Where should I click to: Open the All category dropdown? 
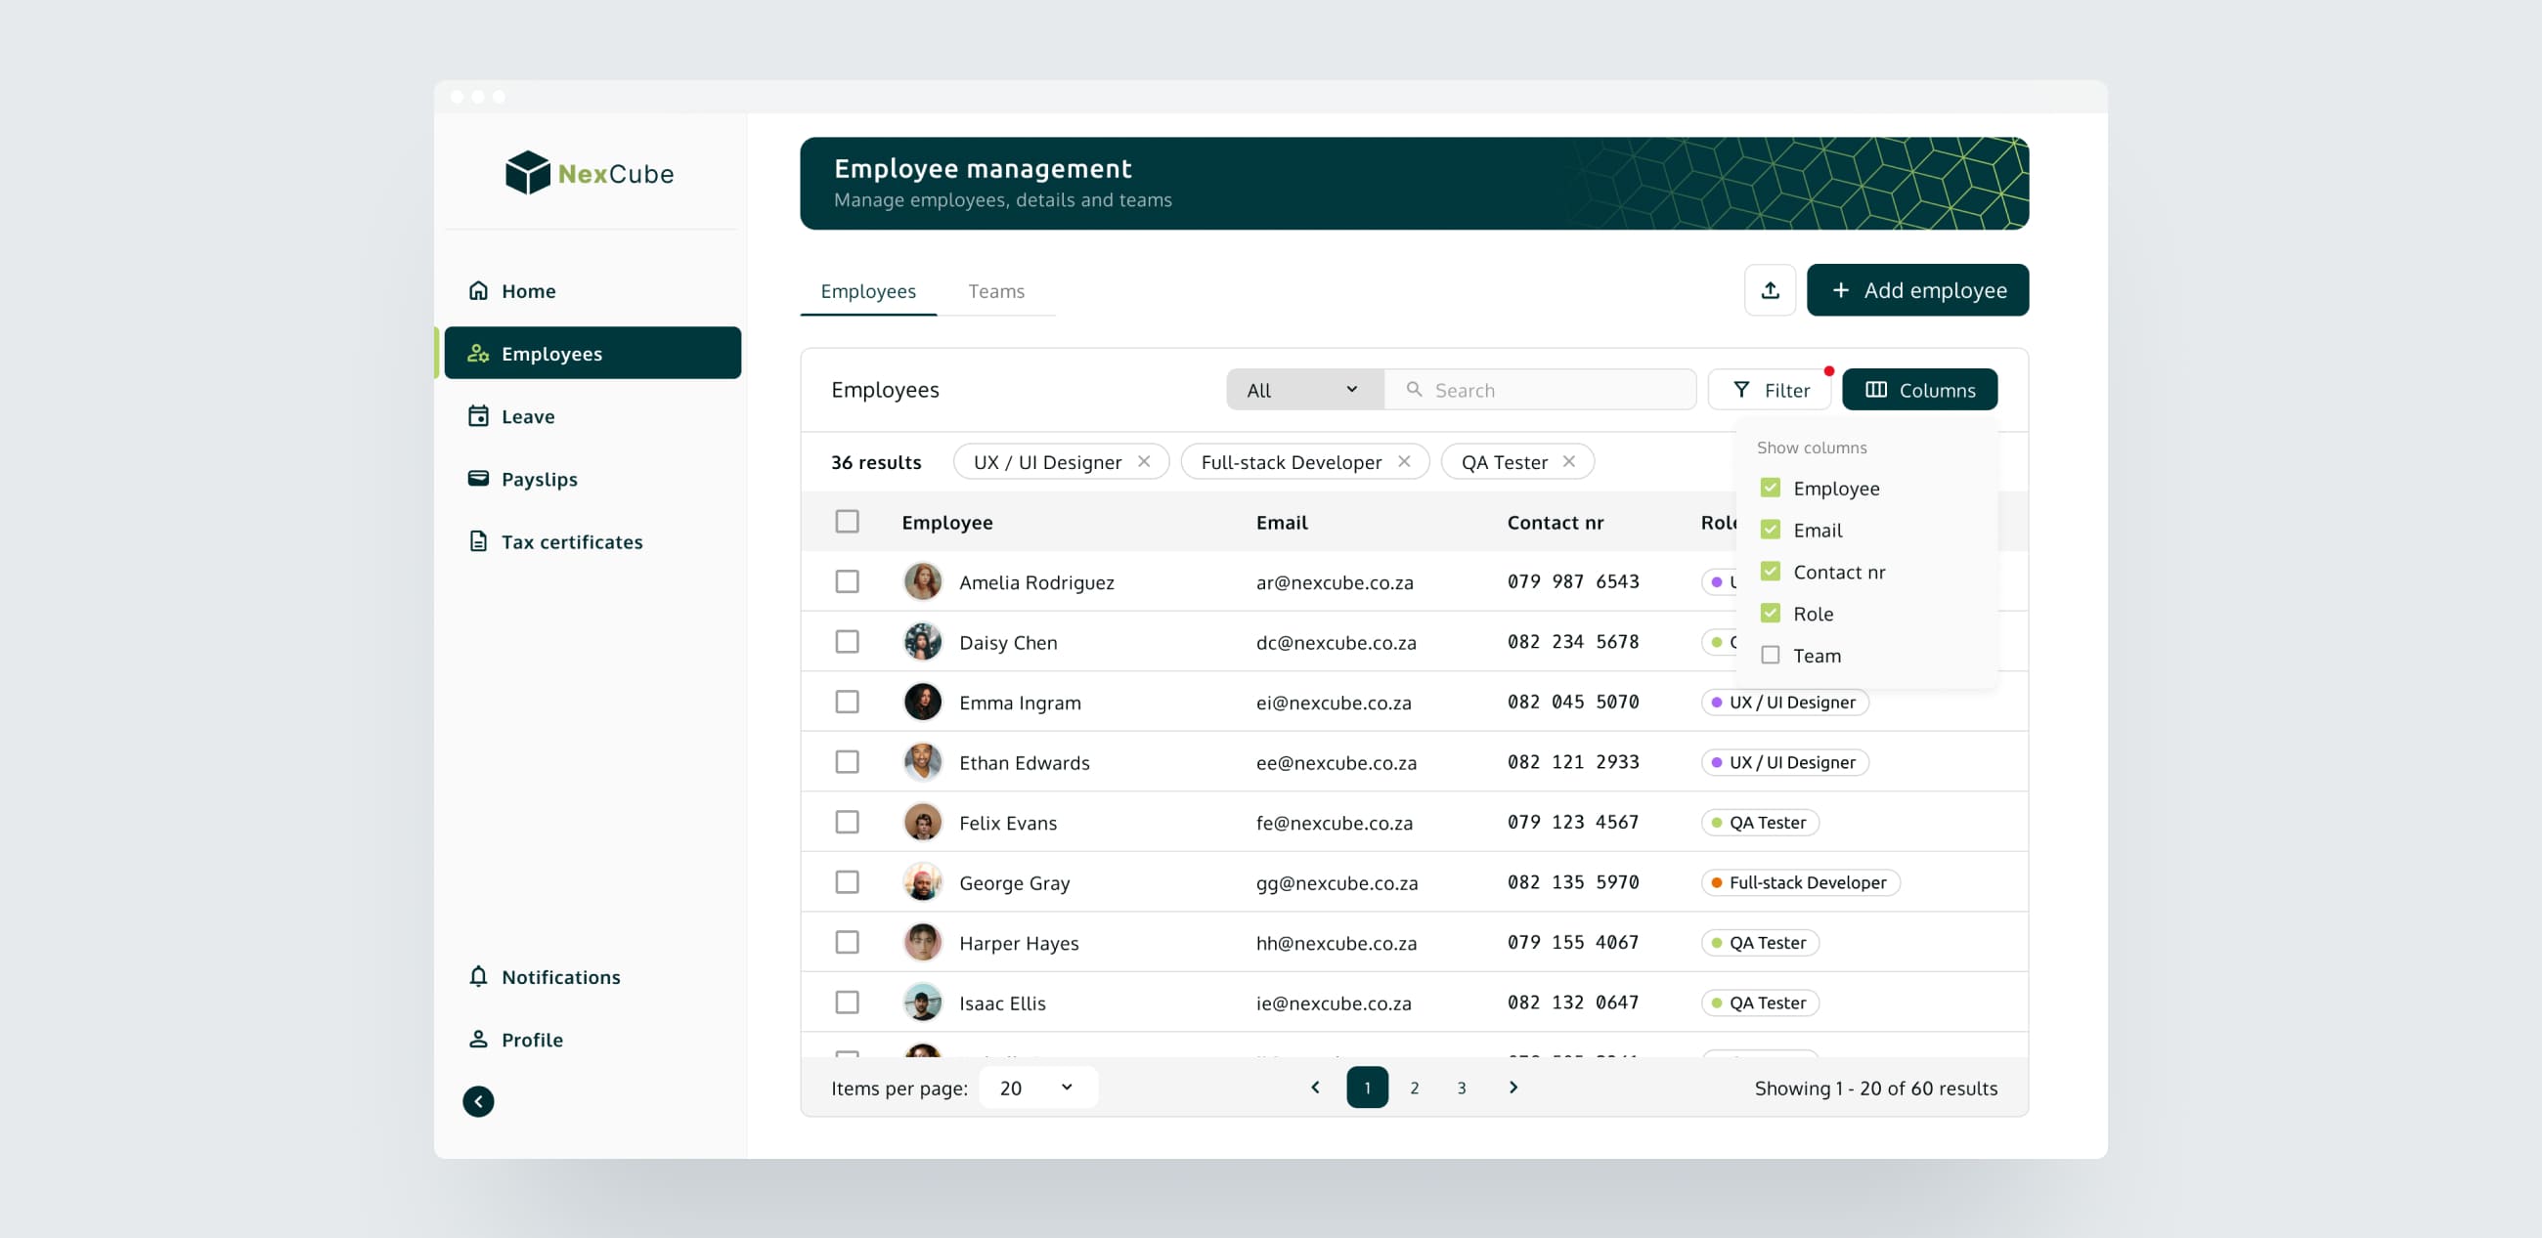(x=1304, y=390)
